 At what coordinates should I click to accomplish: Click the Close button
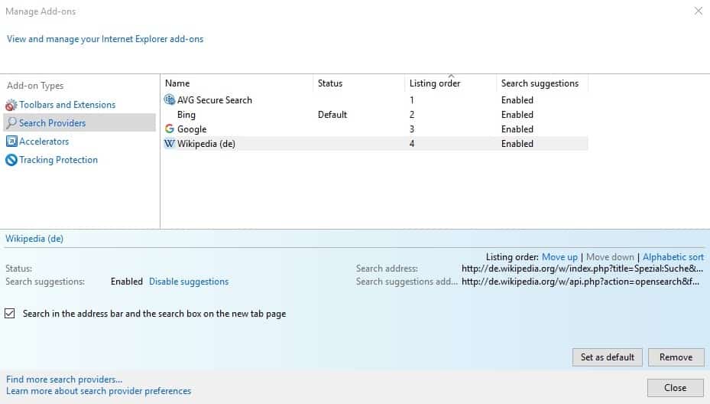tap(675, 388)
